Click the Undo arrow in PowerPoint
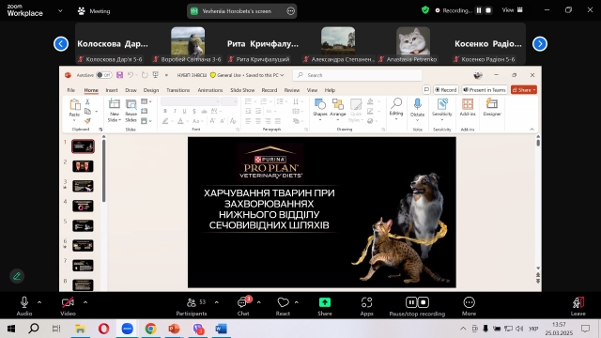Screen dimensions: 601x338 coord(131,75)
